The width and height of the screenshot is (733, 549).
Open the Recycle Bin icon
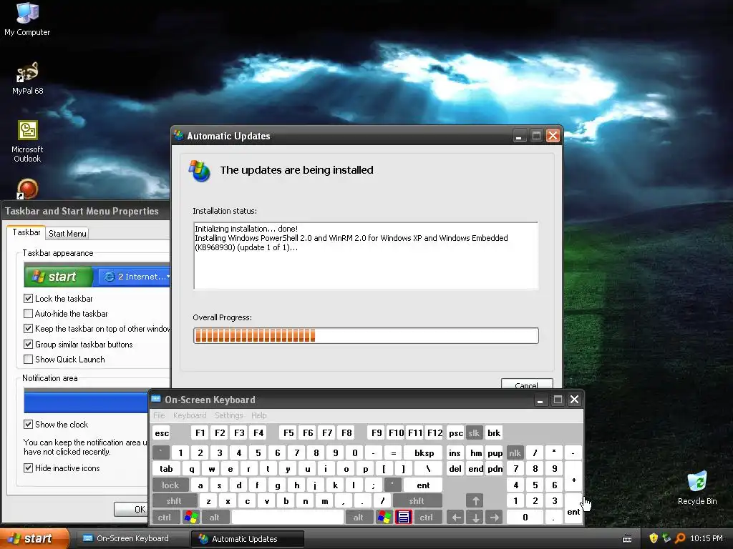[697, 488]
